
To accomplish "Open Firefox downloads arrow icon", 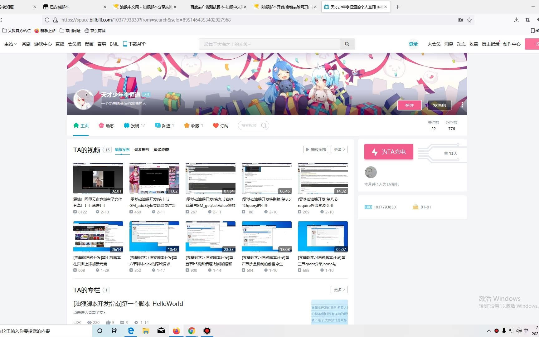I will tap(516, 20).
